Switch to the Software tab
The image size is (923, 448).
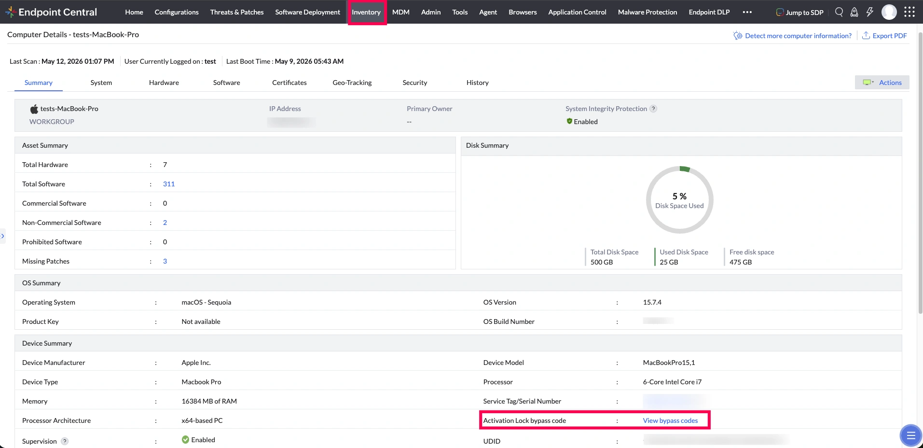227,83
